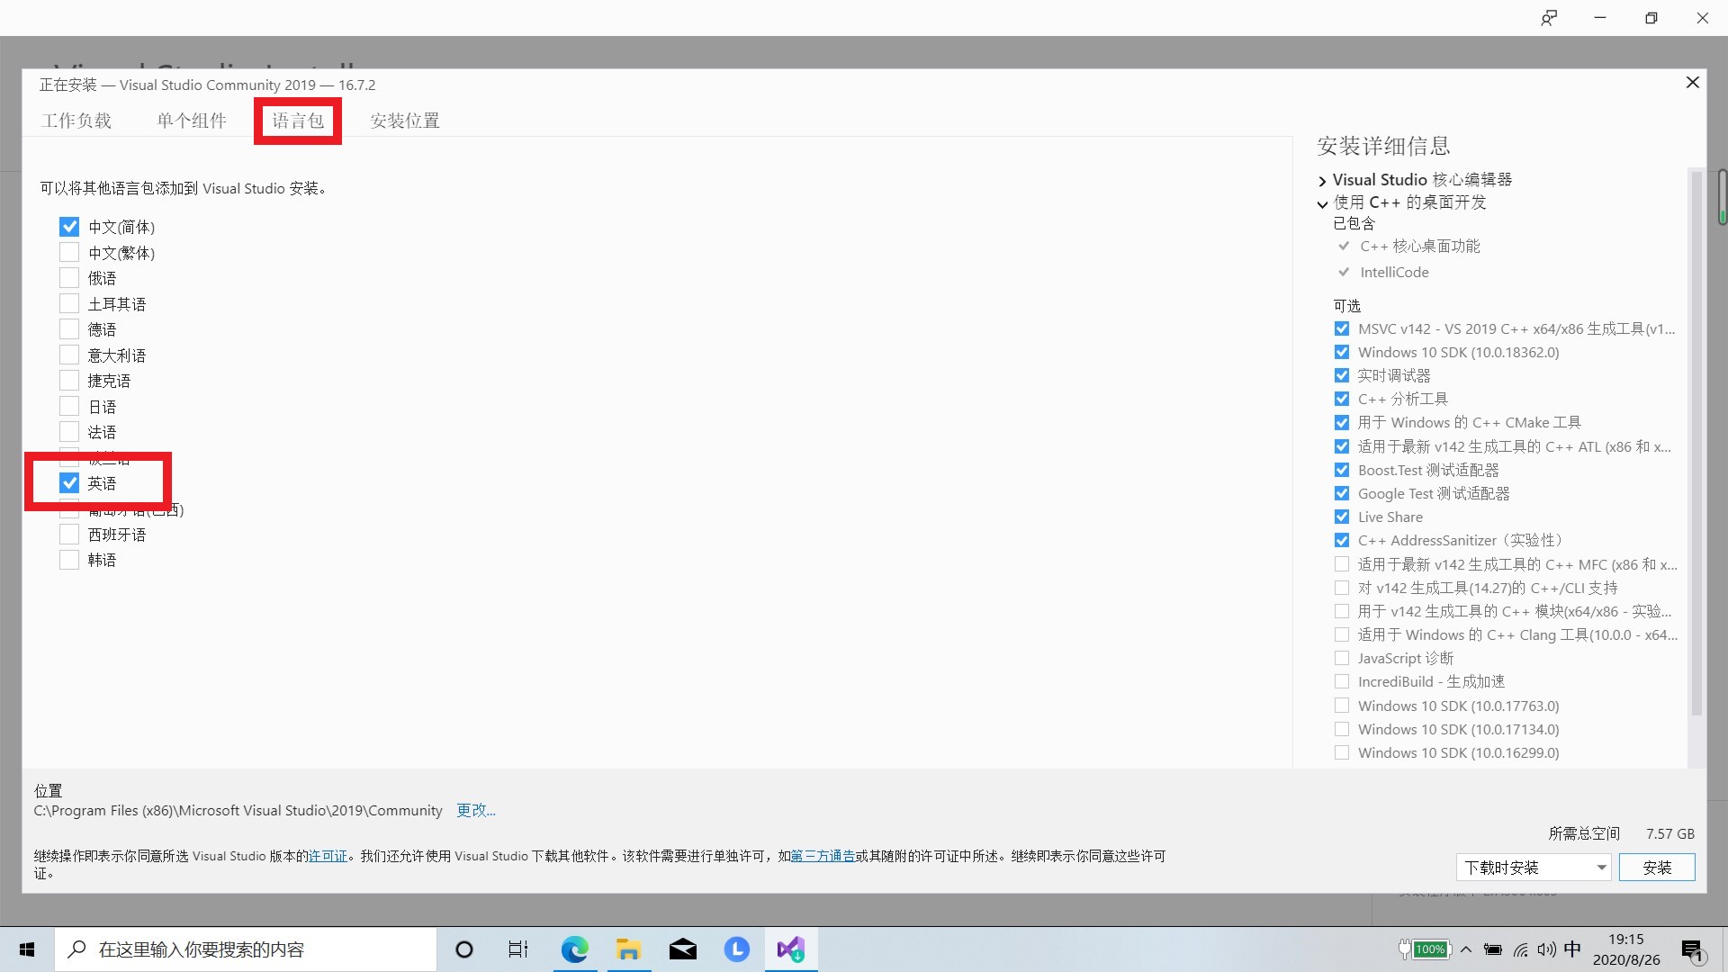Click the Visual Studio installer icon in taskbar
This screenshot has height=972, width=1728.
click(x=792, y=949)
